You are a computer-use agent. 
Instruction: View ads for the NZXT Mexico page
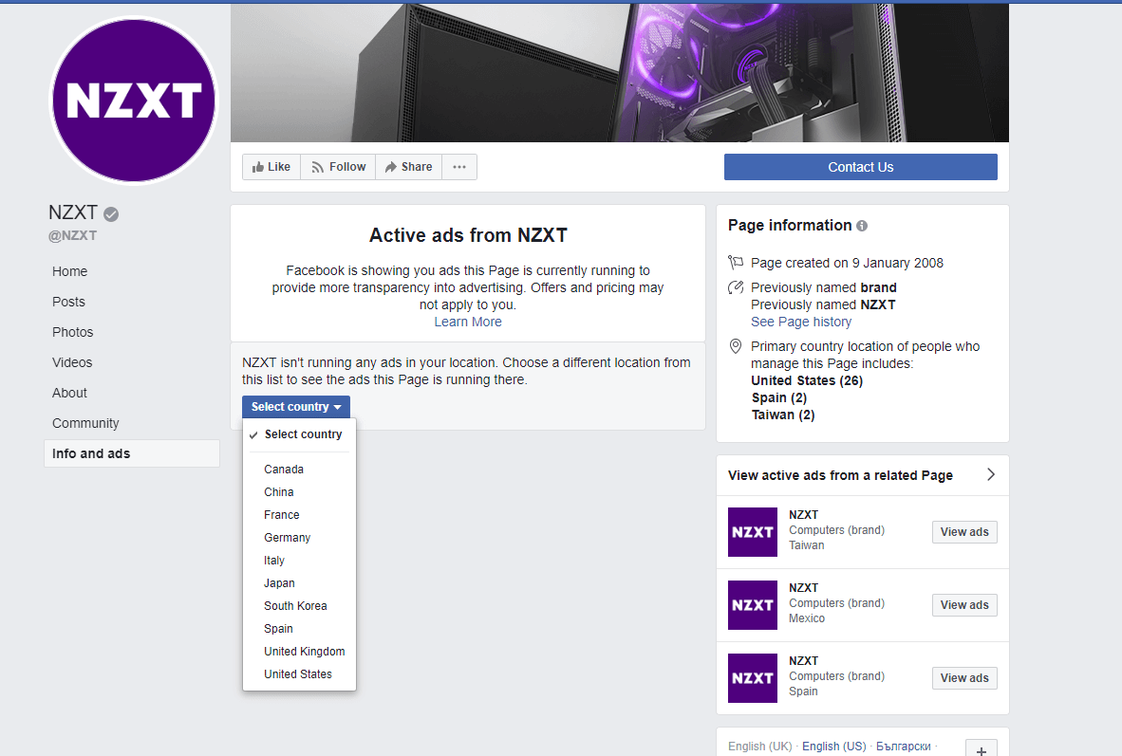pyautogui.click(x=963, y=604)
